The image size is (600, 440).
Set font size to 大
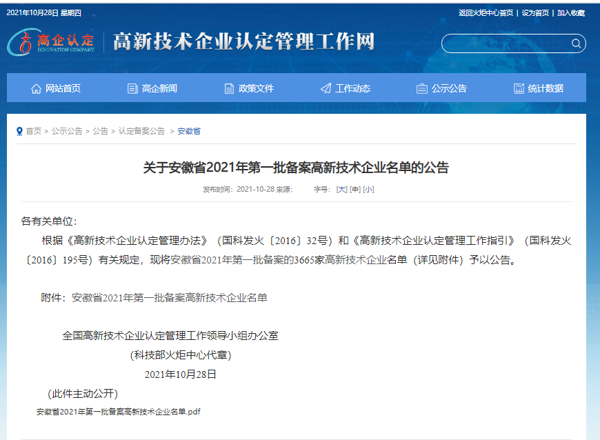[341, 190]
